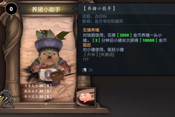The width and height of the screenshot is (175, 117).
Task: Click the round counter badge showing 0
Action: click(11, 9)
